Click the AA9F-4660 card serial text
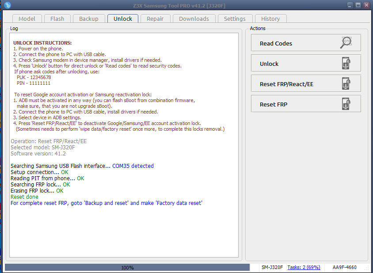This screenshot has height=273, width=373. pyautogui.click(x=344, y=267)
